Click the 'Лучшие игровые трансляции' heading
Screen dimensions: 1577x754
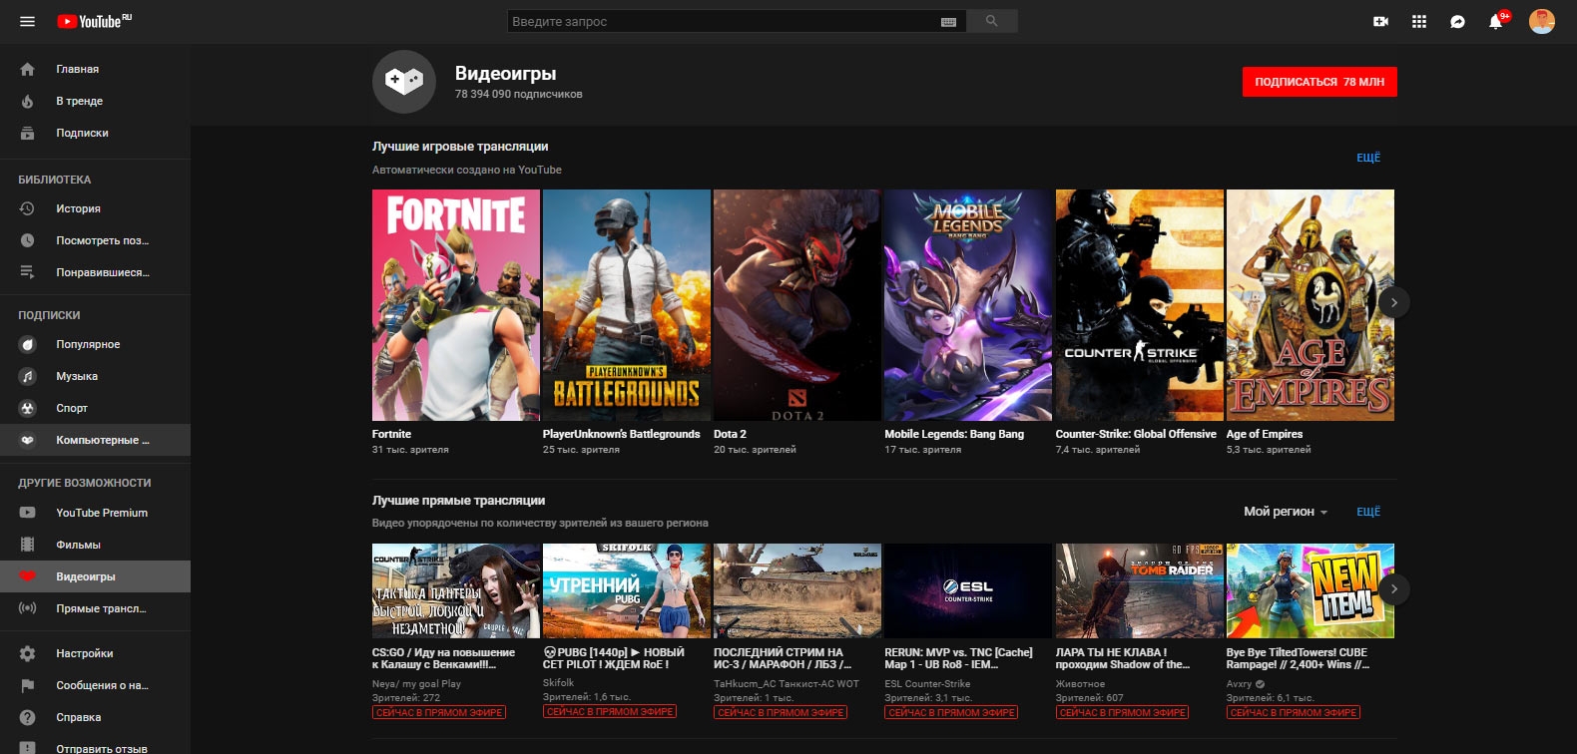[x=460, y=147]
